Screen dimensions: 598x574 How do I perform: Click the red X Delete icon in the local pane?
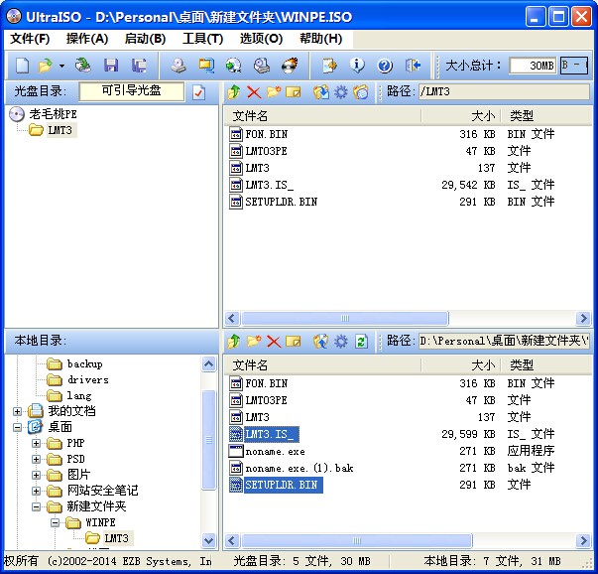(x=274, y=341)
